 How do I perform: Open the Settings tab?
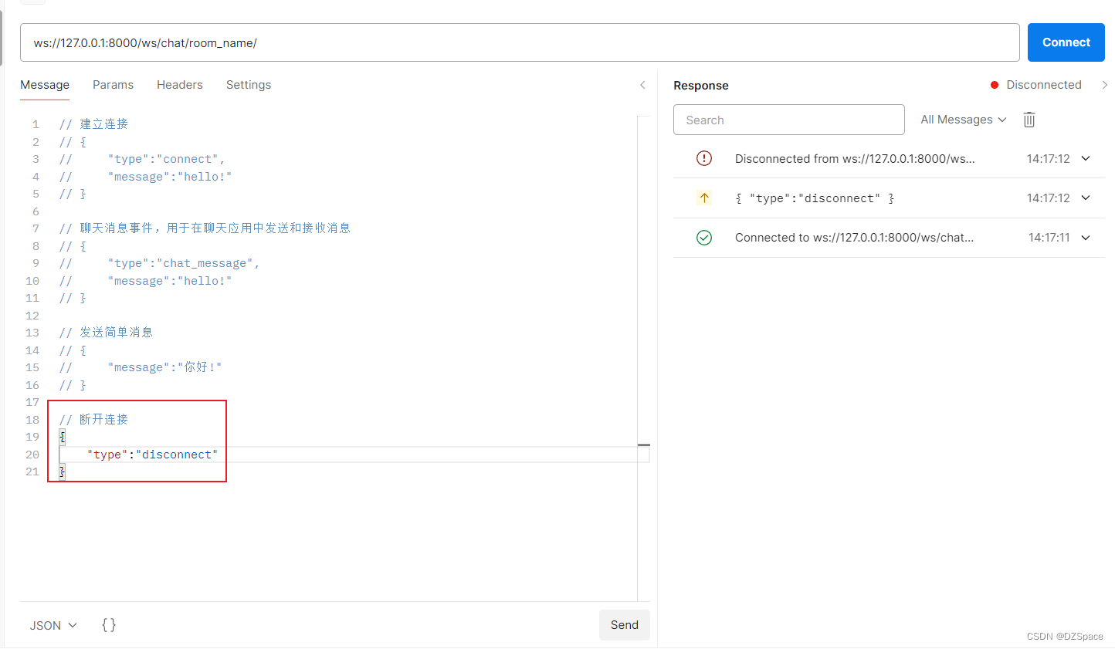[x=249, y=85]
